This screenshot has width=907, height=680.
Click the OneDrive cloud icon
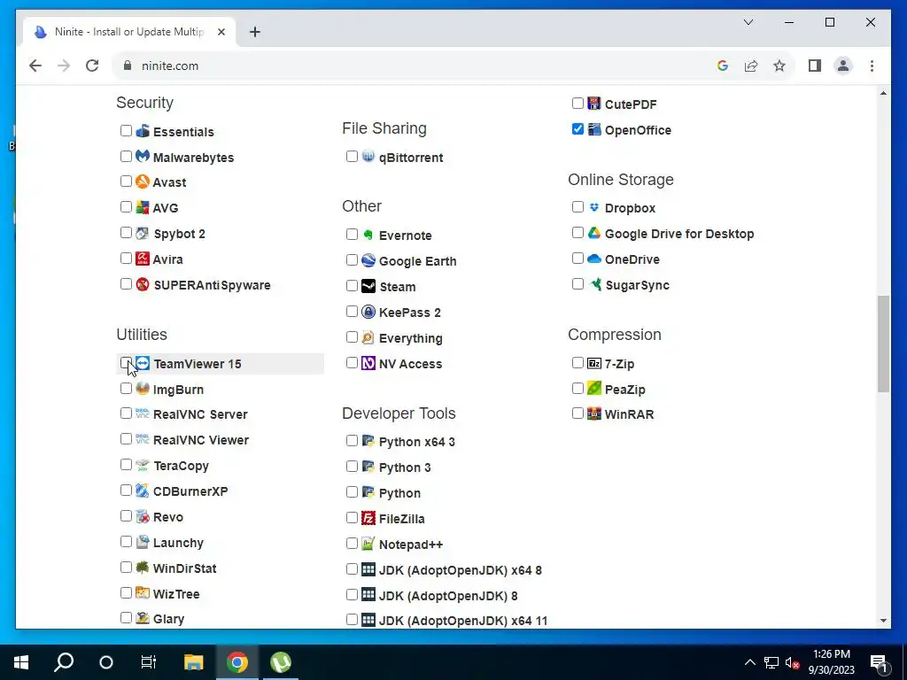coord(594,259)
